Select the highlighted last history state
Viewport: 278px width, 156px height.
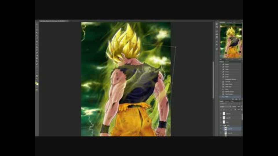(231, 97)
